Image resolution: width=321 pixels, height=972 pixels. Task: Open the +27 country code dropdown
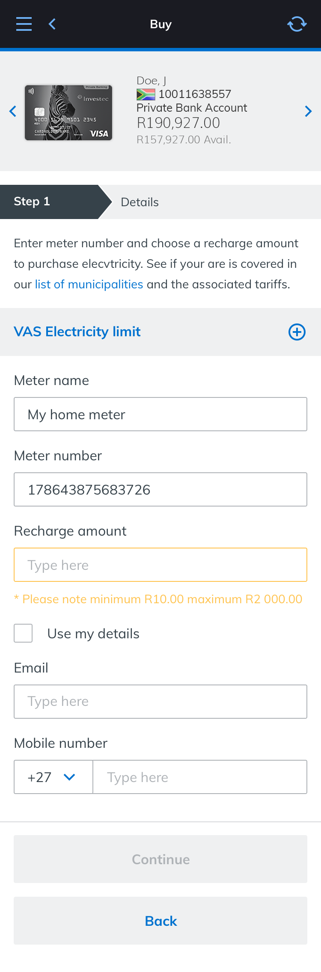click(53, 777)
